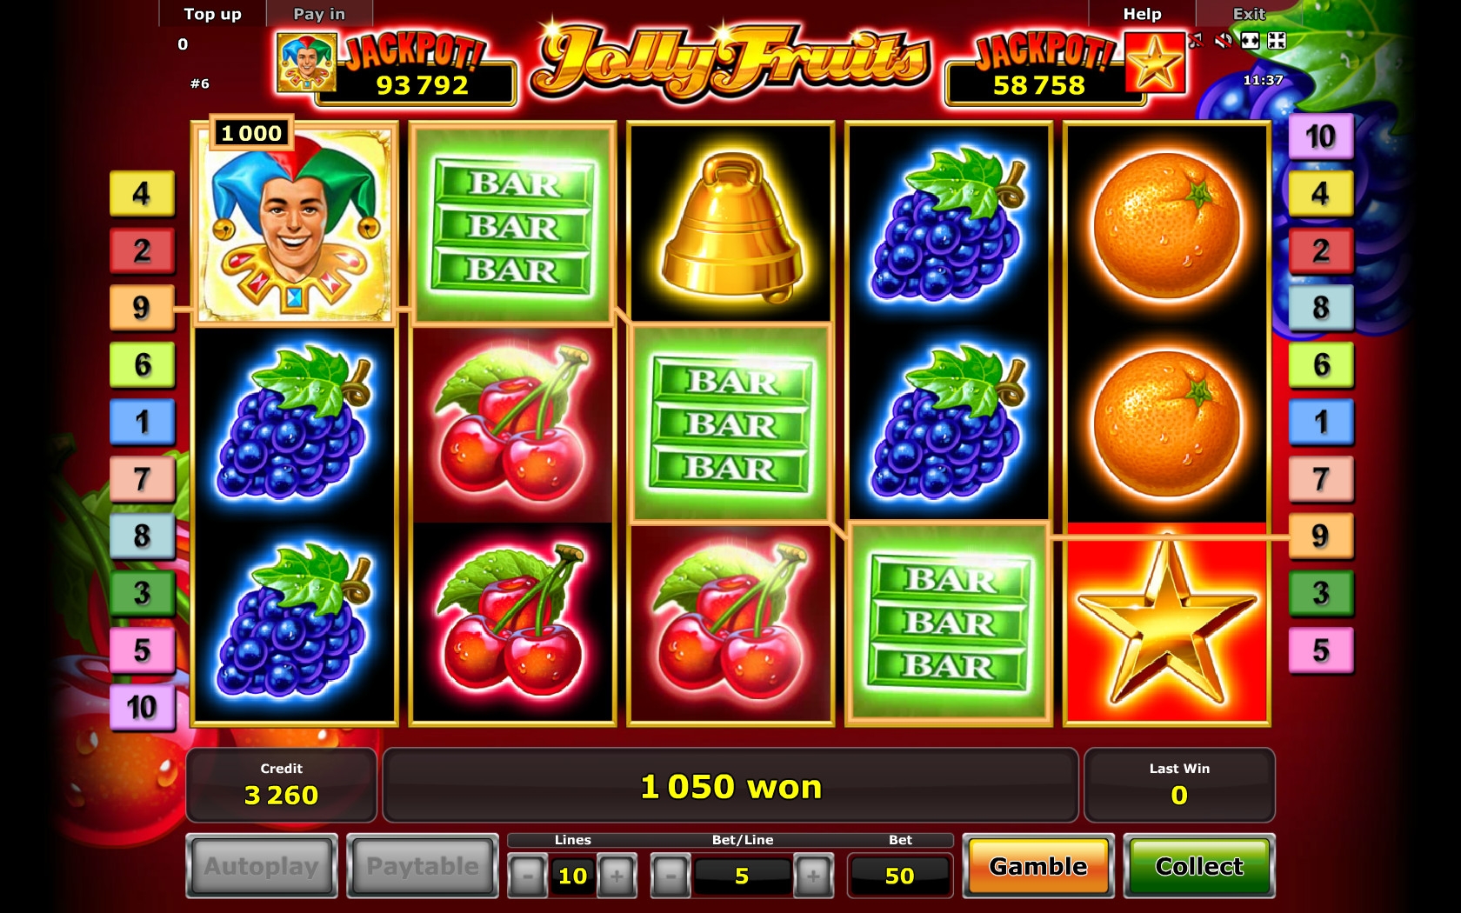The width and height of the screenshot is (1461, 913).
Task: Click the horizontal stretch screen icon
Action: [1250, 40]
